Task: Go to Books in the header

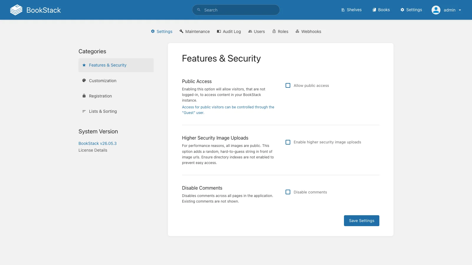Action: tap(381, 10)
